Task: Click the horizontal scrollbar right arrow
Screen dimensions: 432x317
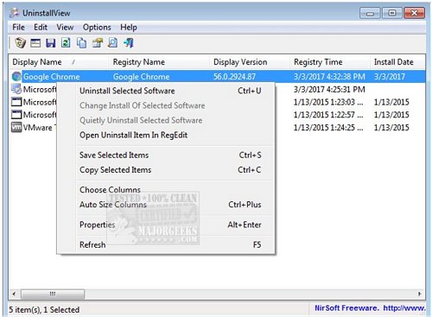Action: click(x=420, y=294)
